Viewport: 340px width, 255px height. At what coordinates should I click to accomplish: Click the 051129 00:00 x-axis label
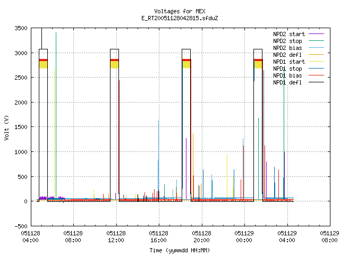pyautogui.click(x=244, y=237)
